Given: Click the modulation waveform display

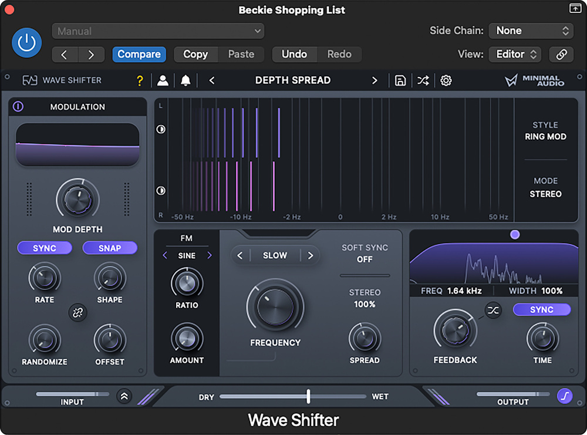Looking at the screenshot, I should point(77,144).
